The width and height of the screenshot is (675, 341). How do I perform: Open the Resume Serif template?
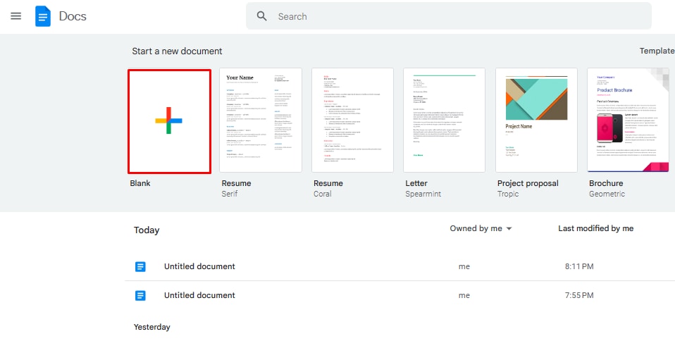(261, 120)
